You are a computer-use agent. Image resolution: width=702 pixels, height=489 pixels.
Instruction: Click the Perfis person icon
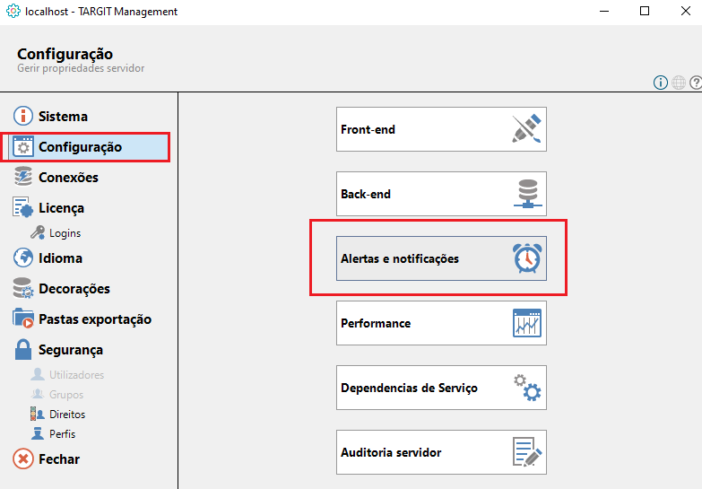(x=38, y=433)
